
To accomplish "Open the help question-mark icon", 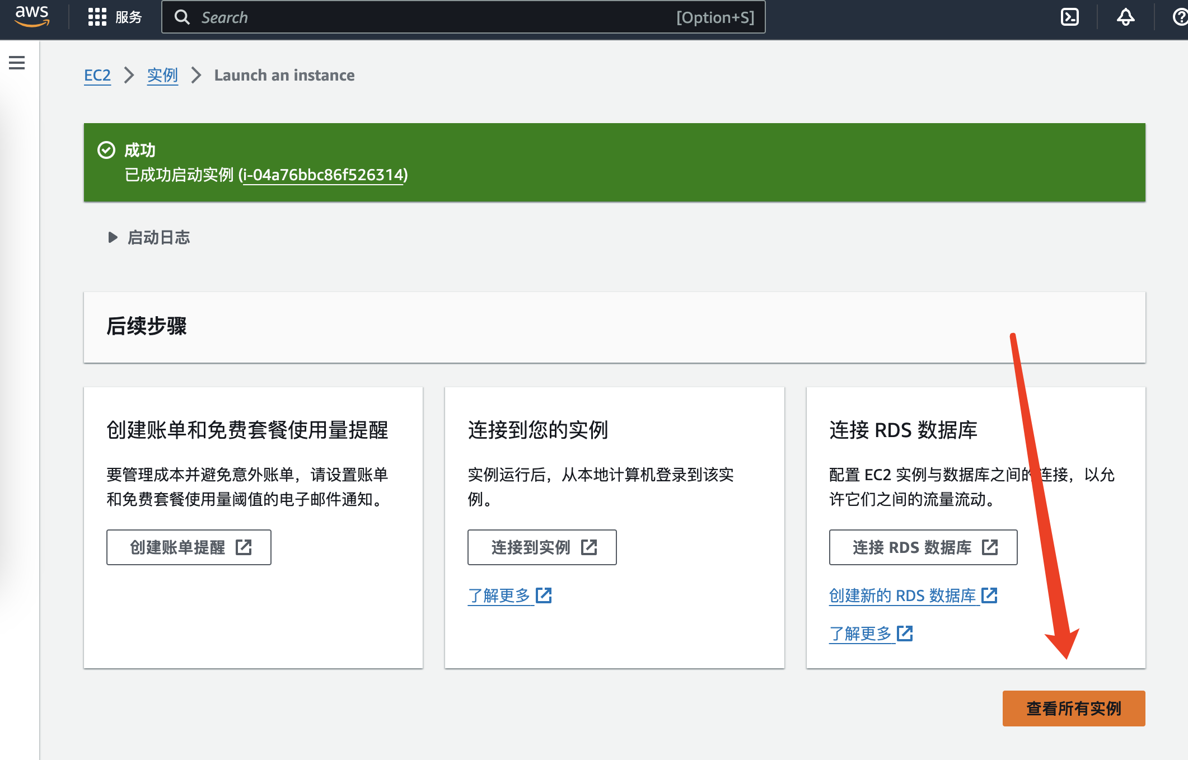I will click(x=1180, y=17).
